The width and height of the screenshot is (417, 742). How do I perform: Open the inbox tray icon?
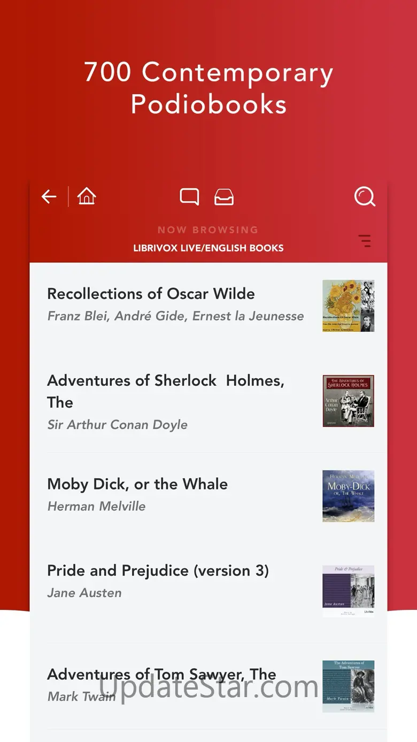coord(224,197)
